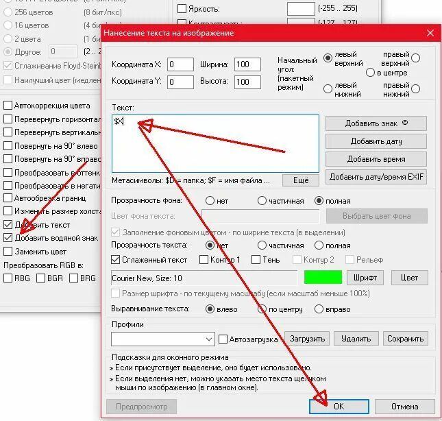Enable Контур 1 checkbox

coord(204,260)
